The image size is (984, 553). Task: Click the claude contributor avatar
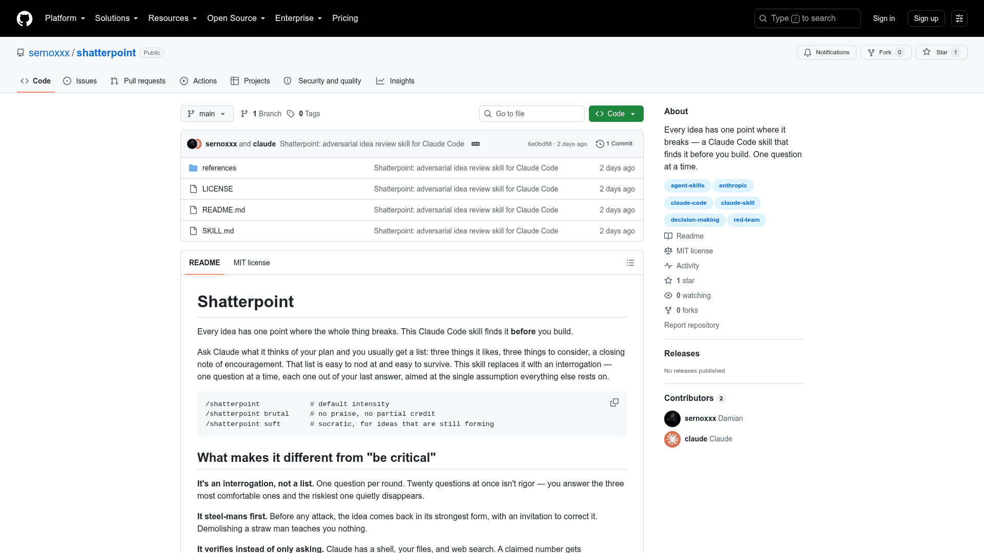point(672,439)
